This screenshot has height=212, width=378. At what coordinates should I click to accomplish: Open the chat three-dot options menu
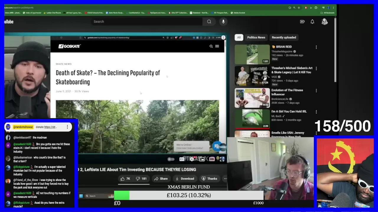pos(67,127)
